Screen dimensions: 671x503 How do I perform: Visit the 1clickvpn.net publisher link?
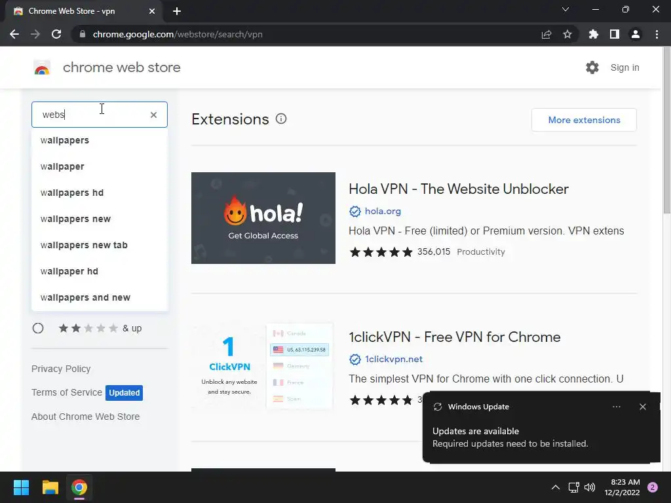393,360
